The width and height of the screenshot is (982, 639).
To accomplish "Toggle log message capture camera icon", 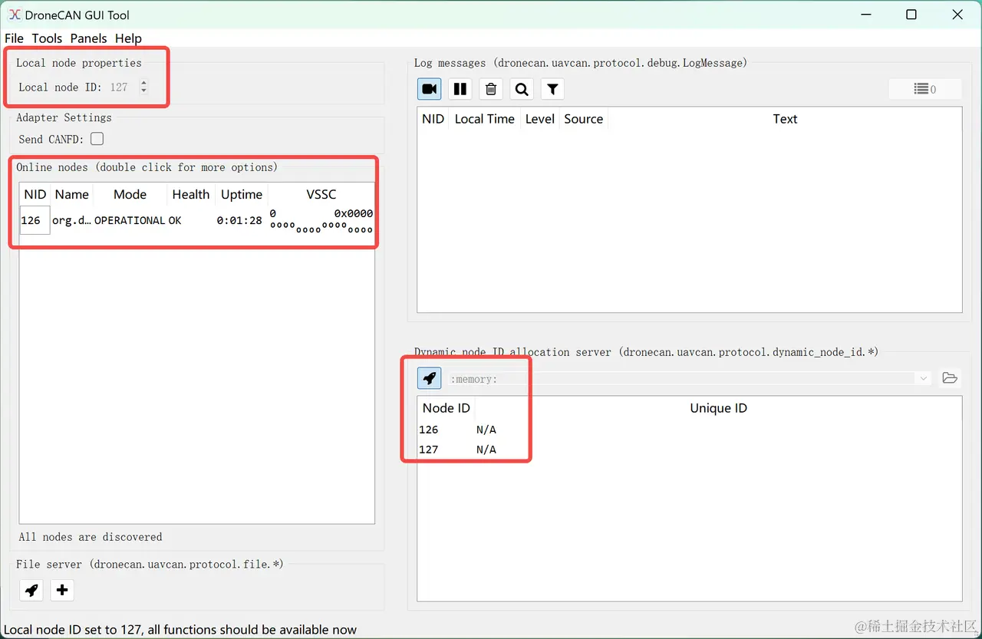I will [x=430, y=89].
